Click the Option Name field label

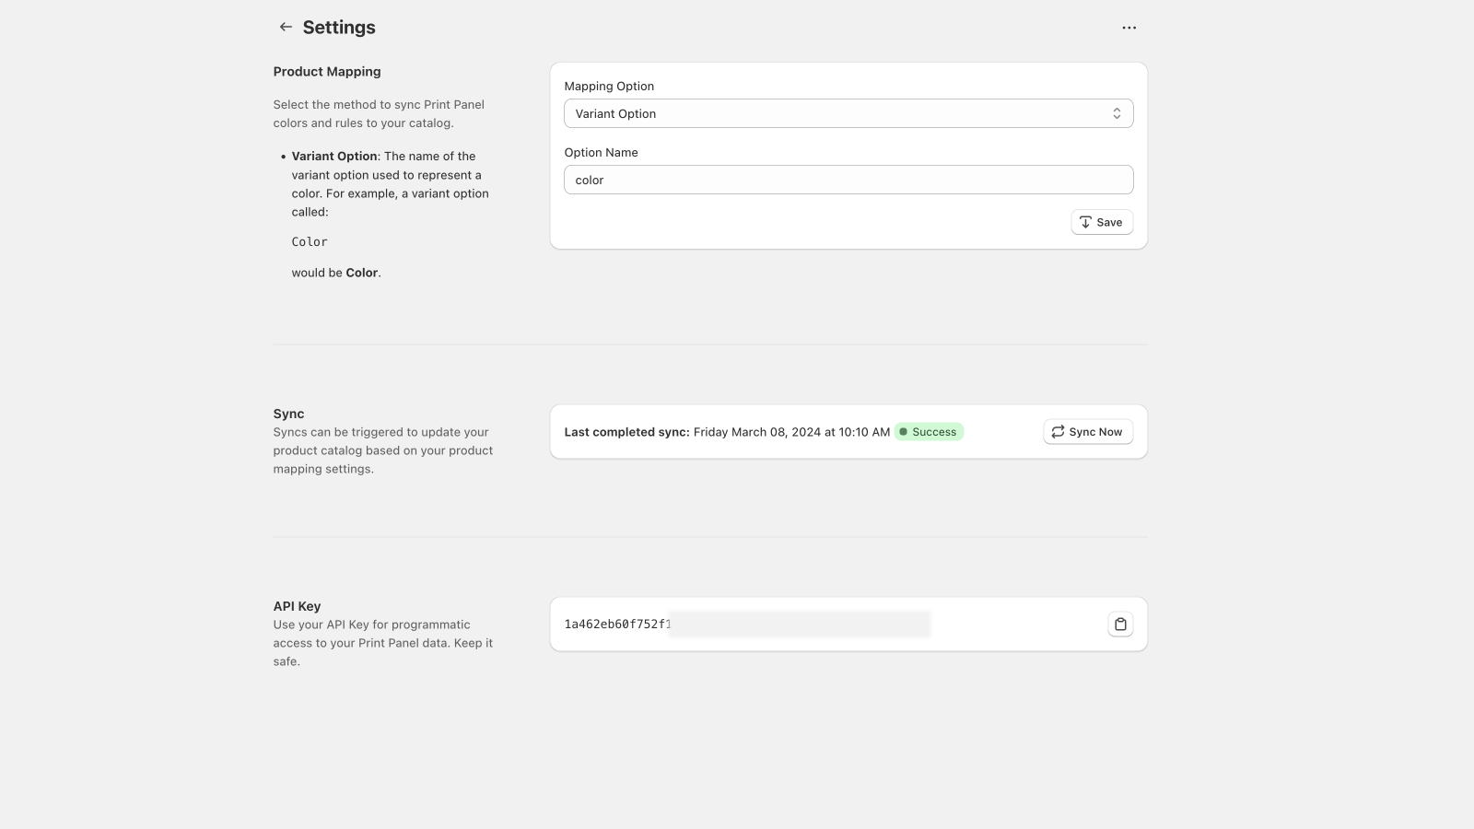(601, 153)
